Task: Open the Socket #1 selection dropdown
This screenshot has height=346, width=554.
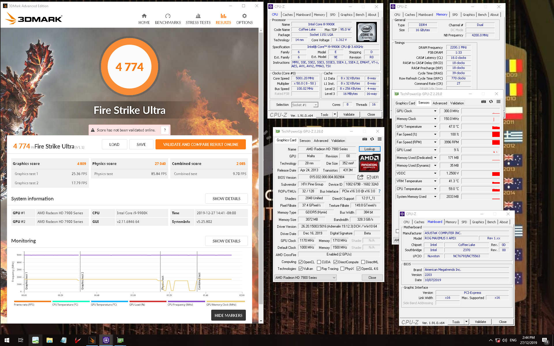Action: [x=305, y=105]
